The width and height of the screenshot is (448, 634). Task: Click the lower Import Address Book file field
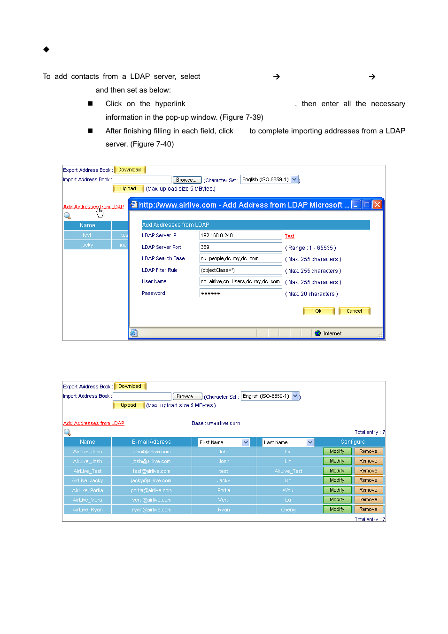tap(142, 396)
